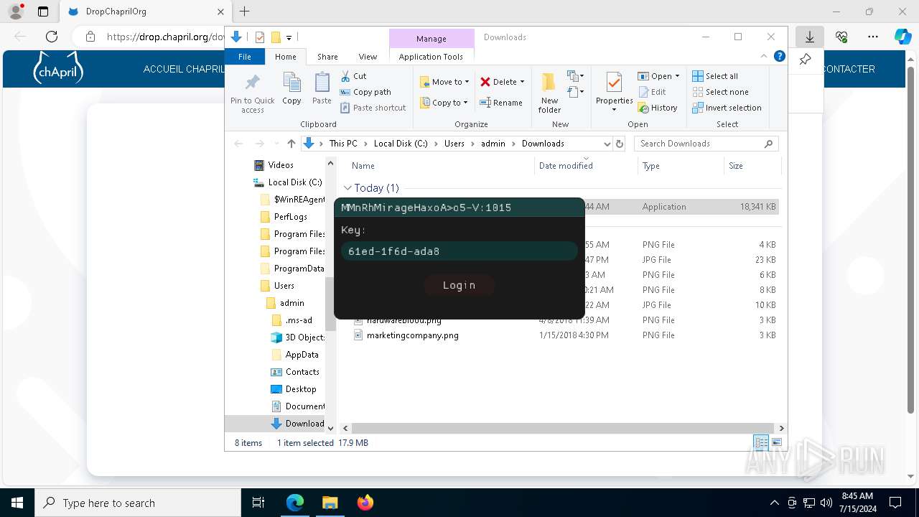Screen dimensions: 919x517
Task: Switch to Large thumbnails view icon
Action: [776, 442]
